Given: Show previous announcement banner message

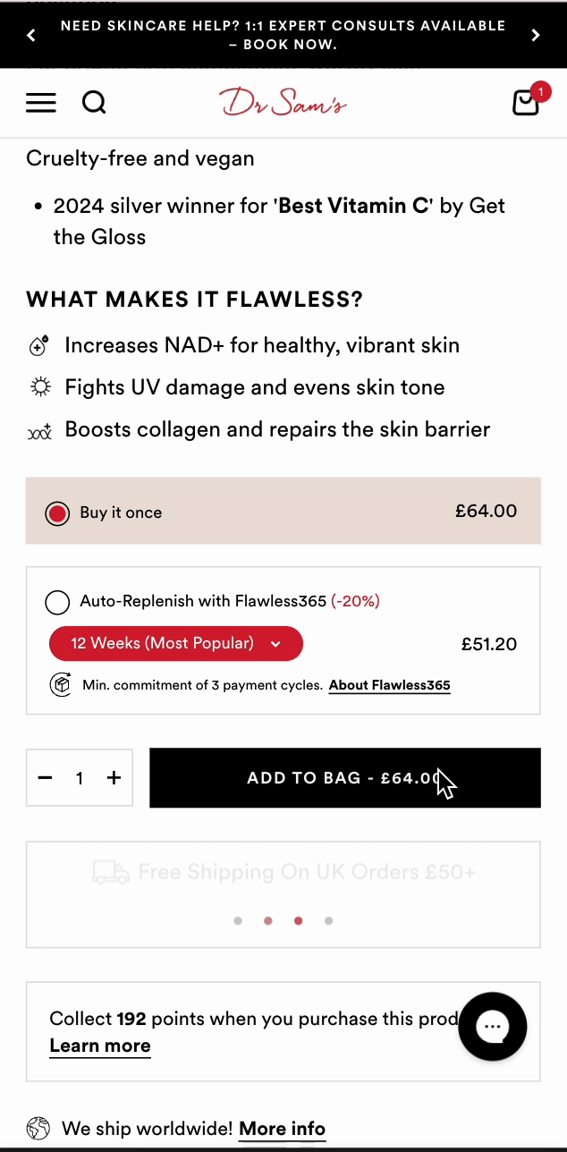Looking at the screenshot, I should click(31, 35).
